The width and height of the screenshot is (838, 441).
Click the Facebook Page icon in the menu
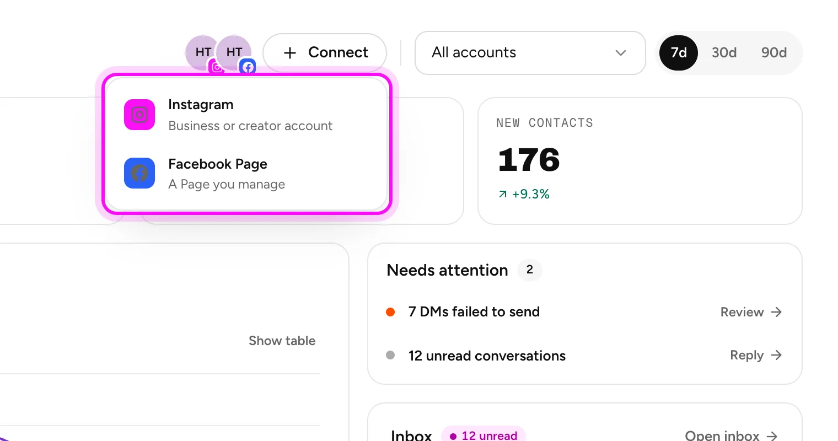pos(139,173)
